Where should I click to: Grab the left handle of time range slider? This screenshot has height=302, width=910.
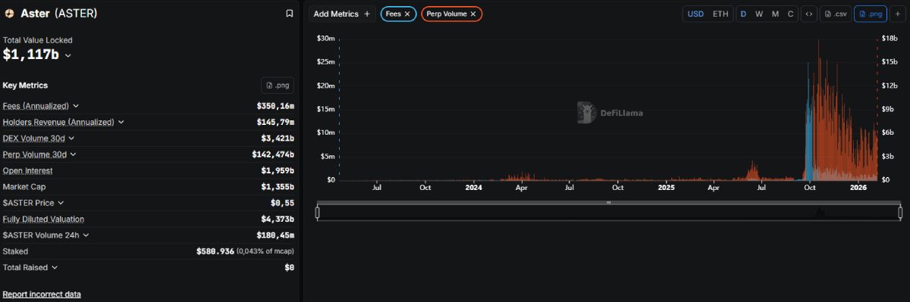[x=318, y=213]
